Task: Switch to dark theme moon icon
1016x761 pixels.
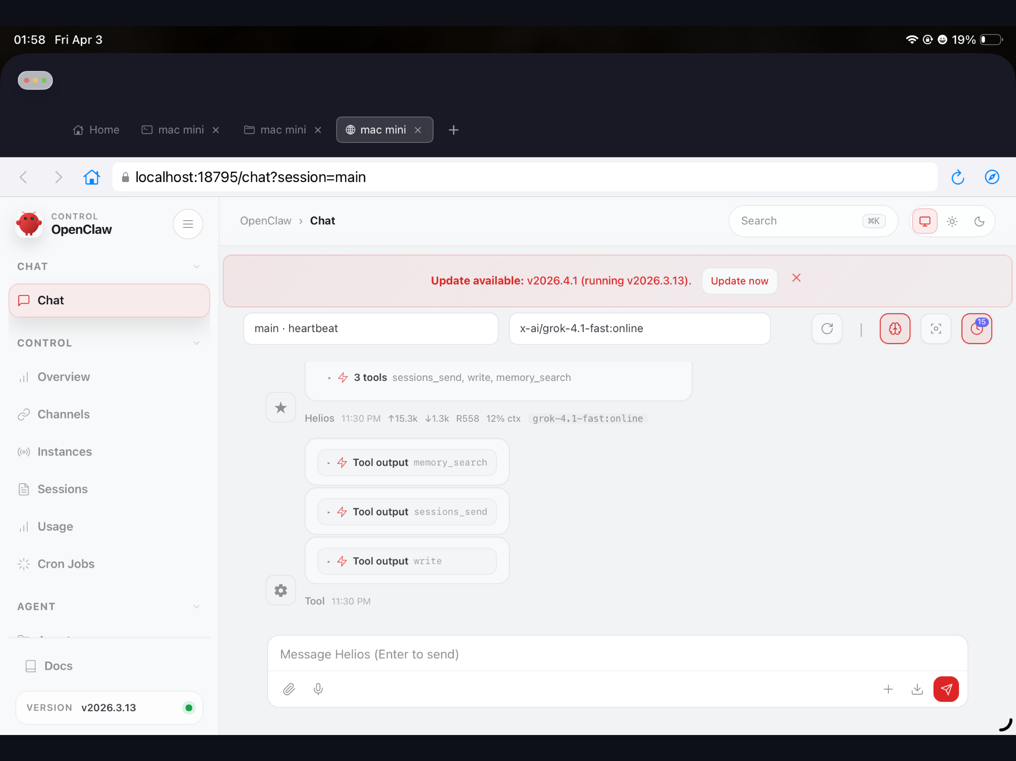Action: point(979,221)
